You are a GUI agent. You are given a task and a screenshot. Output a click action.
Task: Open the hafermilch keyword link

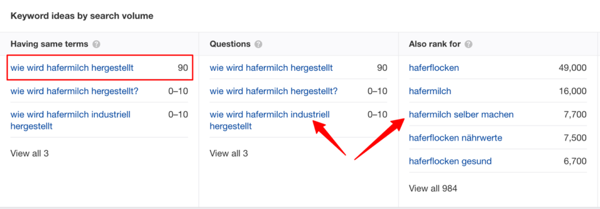[x=430, y=91]
